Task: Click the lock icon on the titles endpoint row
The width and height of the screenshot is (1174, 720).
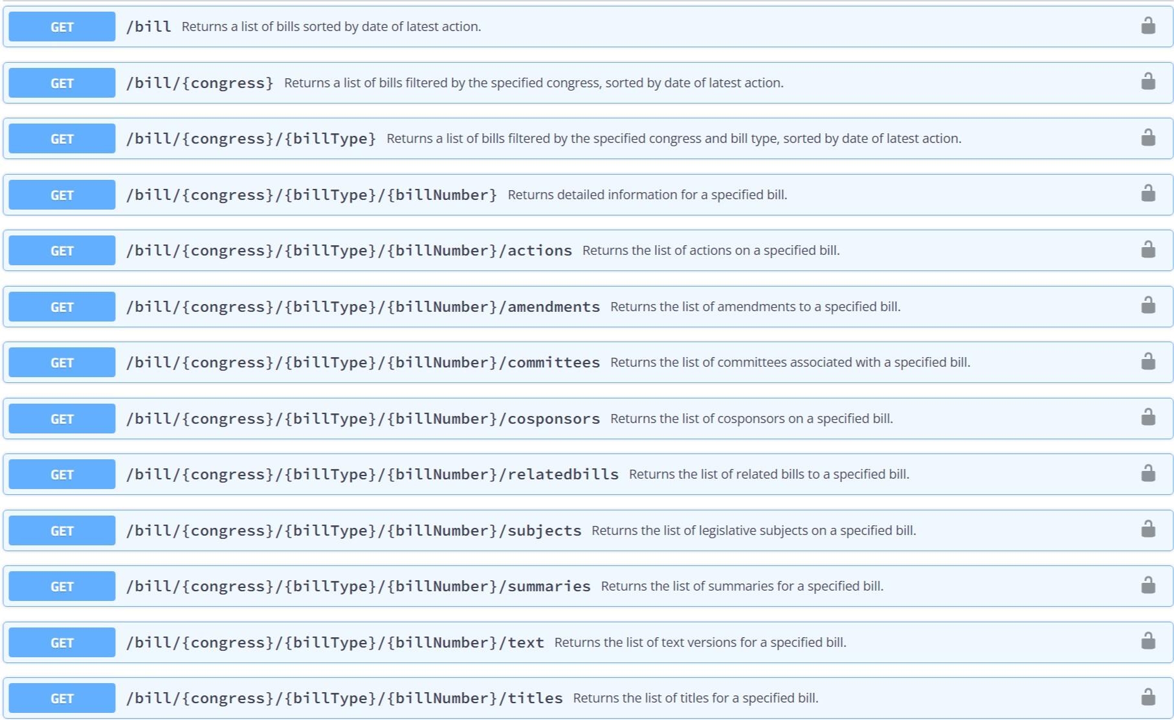Action: [1147, 697]
